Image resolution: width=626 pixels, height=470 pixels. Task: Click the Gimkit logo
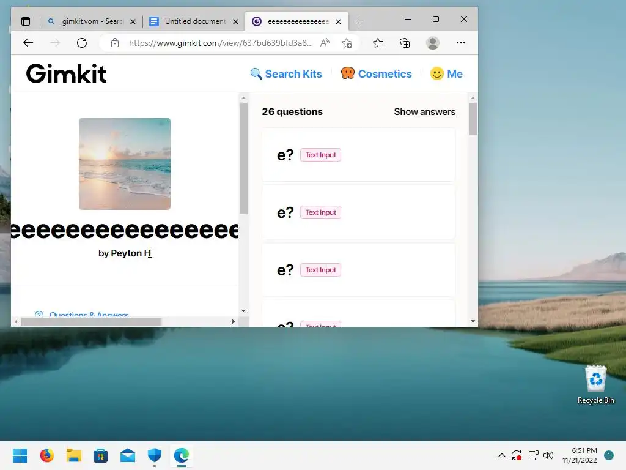point(66,74)
